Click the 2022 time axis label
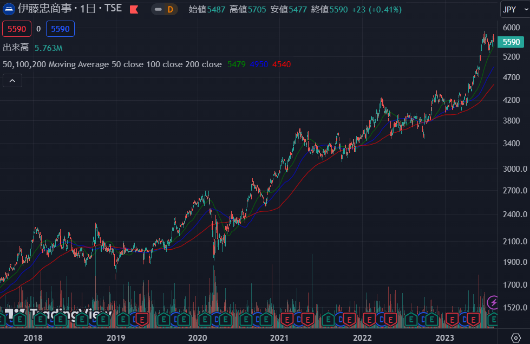 (x=362, y=337)
